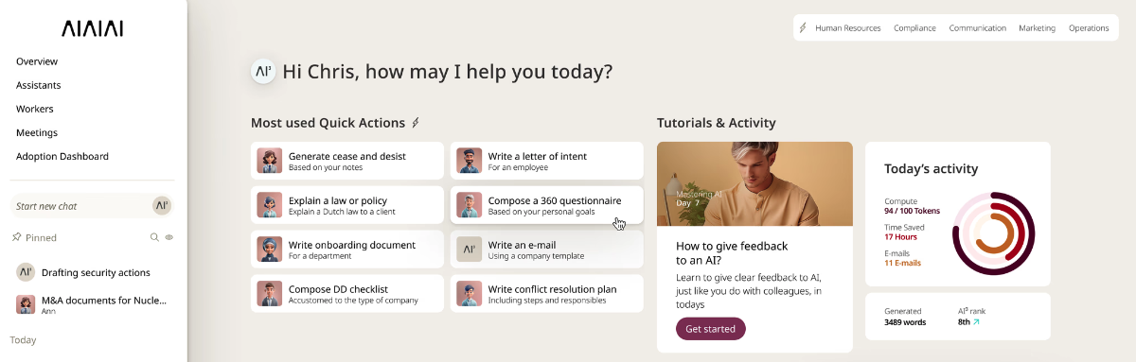This screenshot has height=362, width=1136.
Task: Open the Assistants menu item
Action: click(39, 85)
